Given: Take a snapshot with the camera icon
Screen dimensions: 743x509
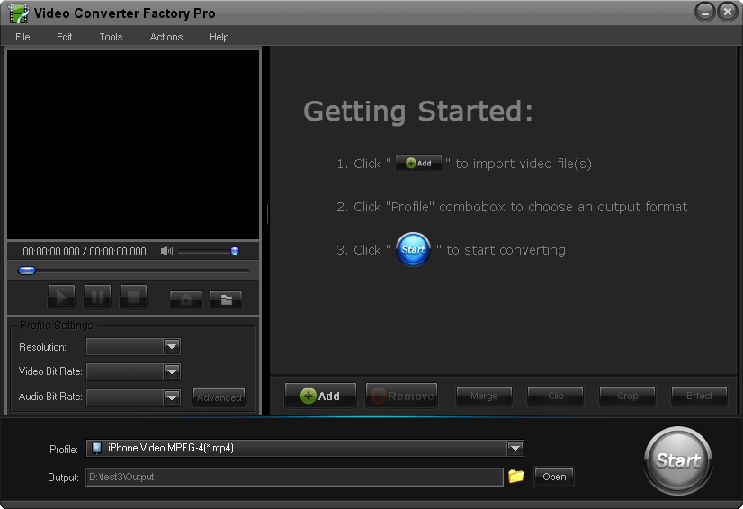Looking at the screenshot, I should click(186, 299).
